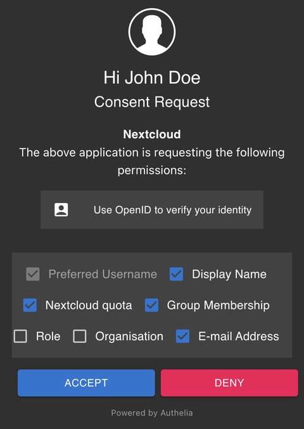Image resolution: width=304 pixels, height=429 pixels.
Task: Enable the Role checkbox
Action: point(20,336)
